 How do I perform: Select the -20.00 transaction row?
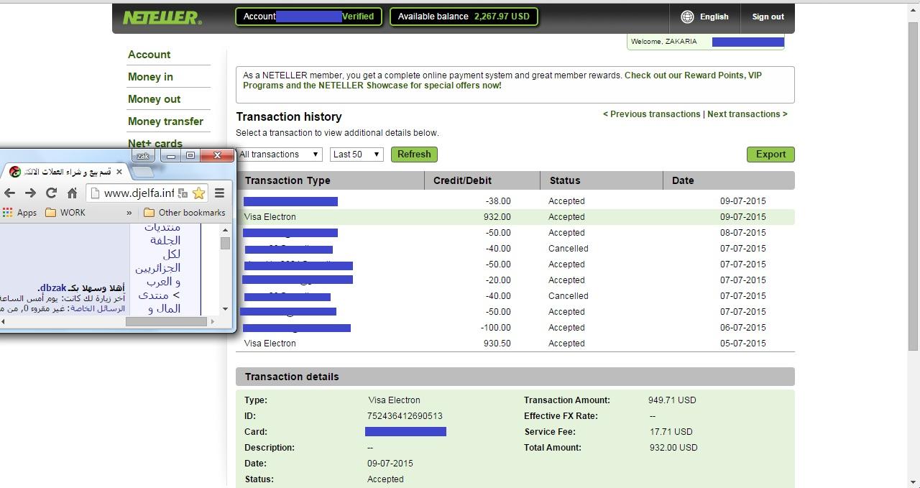(515, 280)
